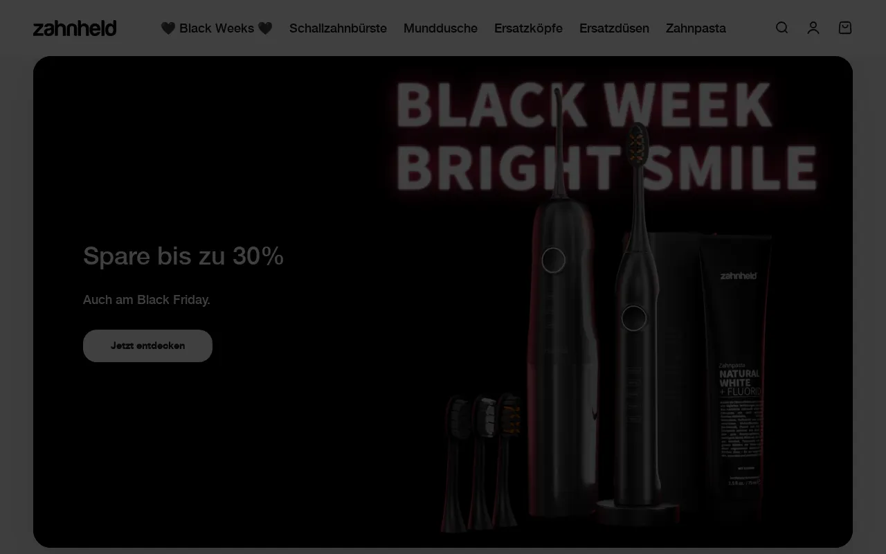The width and height of the screenshot is (886, 554).
Task: Click the Spare bis zu 30% heading
Action: pos(183,256)
